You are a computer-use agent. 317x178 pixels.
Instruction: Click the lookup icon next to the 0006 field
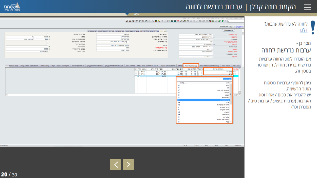(49, 49)
